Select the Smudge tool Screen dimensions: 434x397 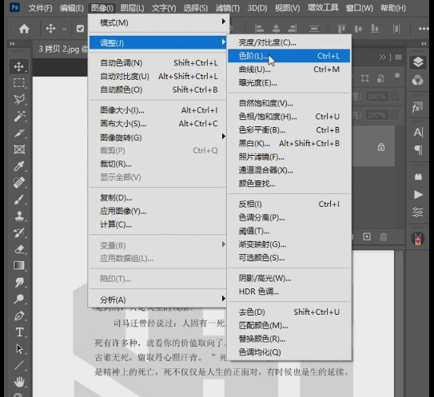coord(19,283)
